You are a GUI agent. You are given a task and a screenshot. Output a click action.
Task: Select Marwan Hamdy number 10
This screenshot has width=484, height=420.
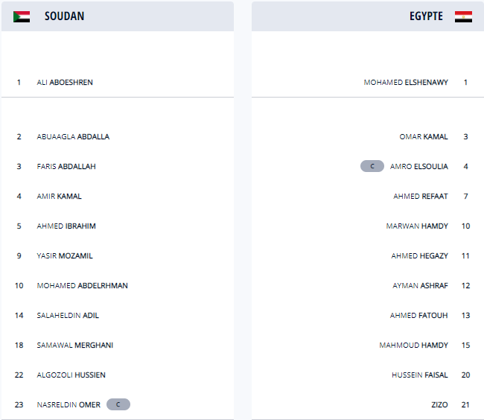(417, 226)
